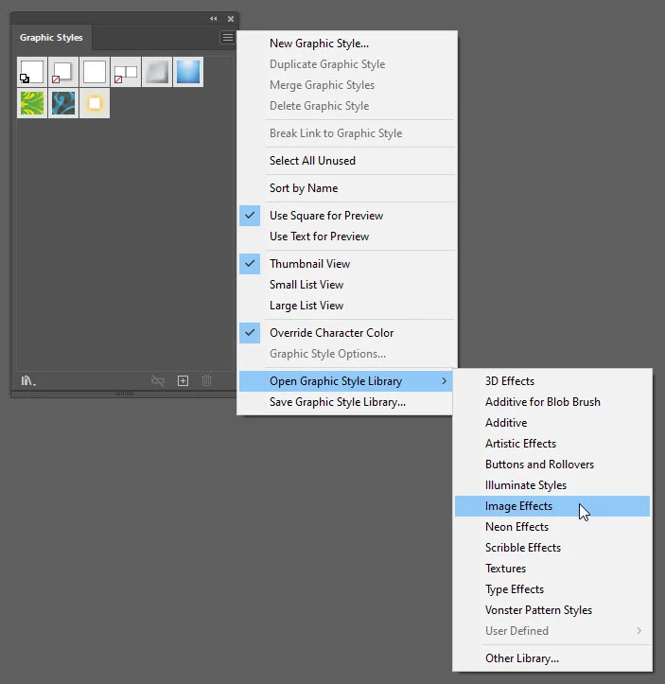Screen dimensions: 665x684
Task: Switch to Large List View
Action: (x=347, y=306)
